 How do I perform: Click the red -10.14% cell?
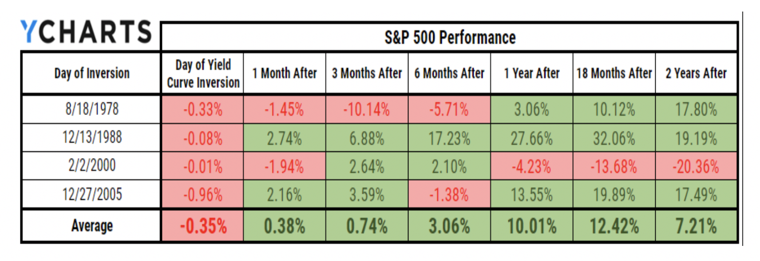coord(367,109)
